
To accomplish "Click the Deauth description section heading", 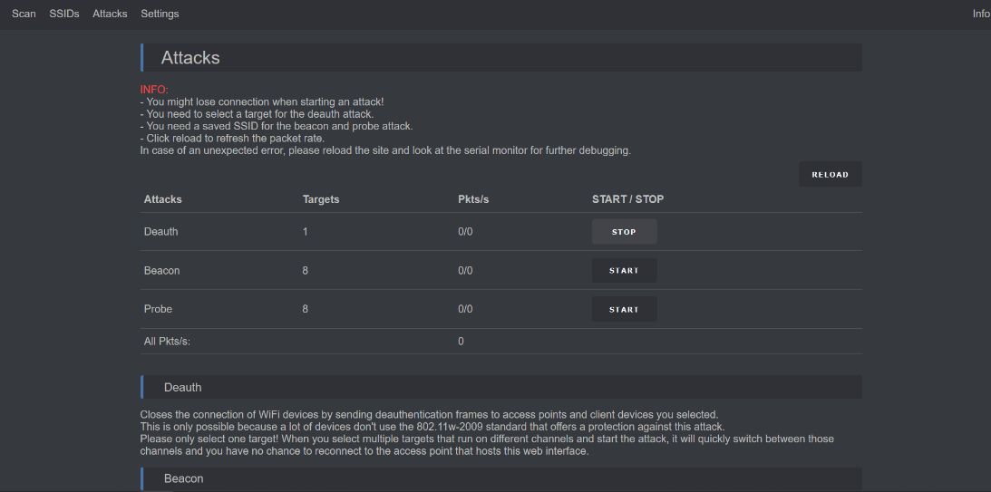I will pos(182,388).
